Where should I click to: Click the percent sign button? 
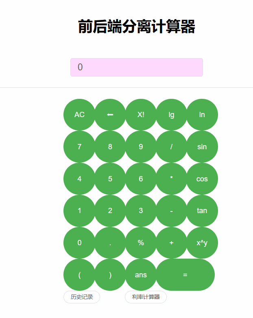[141, 242]
